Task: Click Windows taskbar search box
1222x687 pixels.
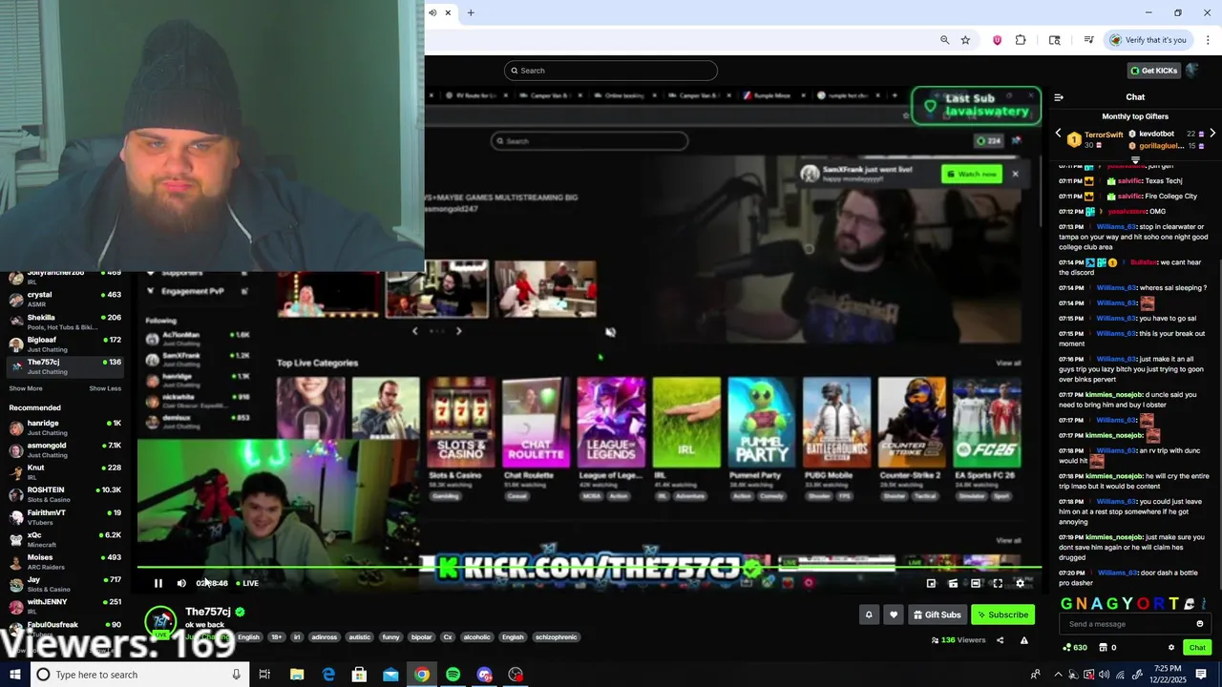Action: point(137,675)
